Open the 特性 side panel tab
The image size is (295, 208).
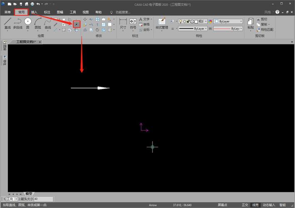5,60
